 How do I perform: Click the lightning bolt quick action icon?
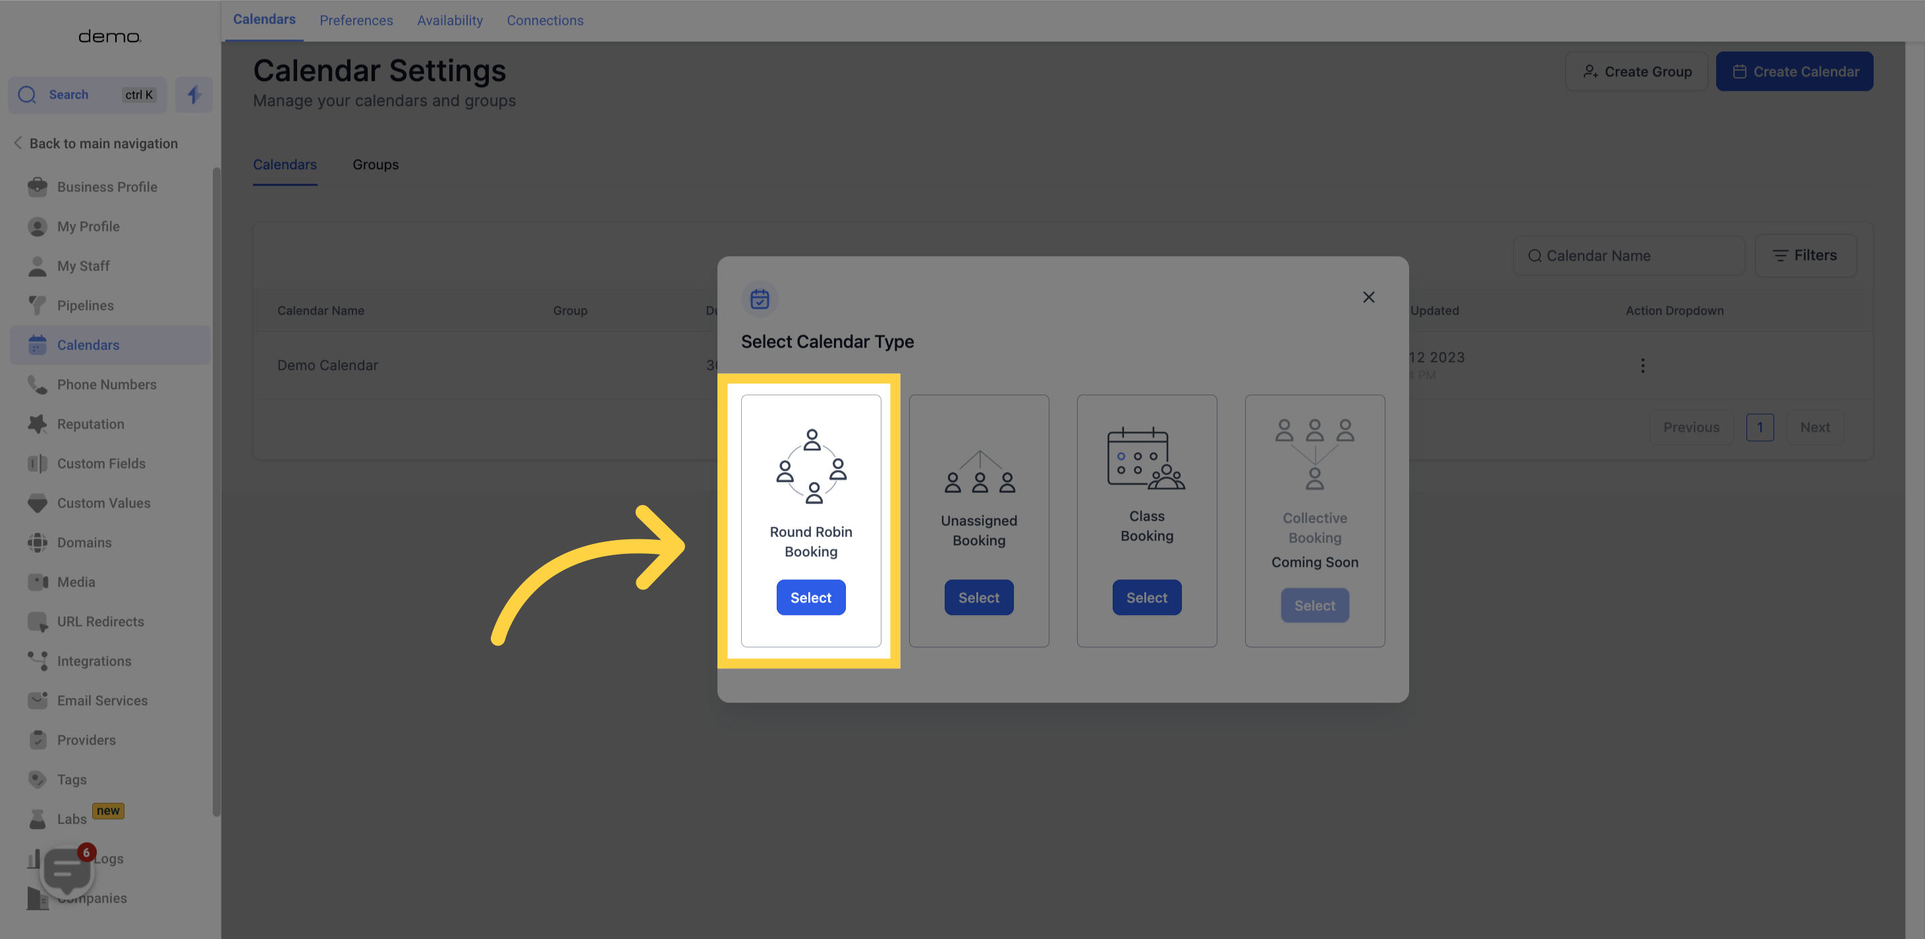pos(193,95)
